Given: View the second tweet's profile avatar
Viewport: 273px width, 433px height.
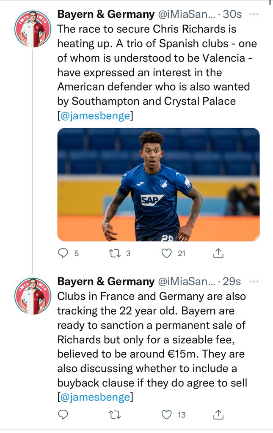Looking at the screenshot, I should (33, 296).
